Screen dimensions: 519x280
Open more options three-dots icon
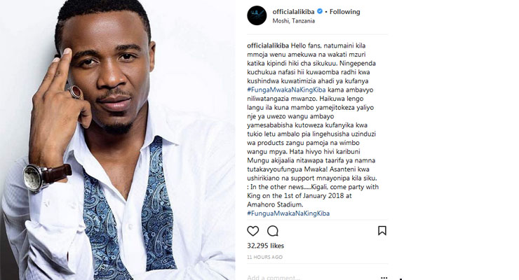point(384,278)
